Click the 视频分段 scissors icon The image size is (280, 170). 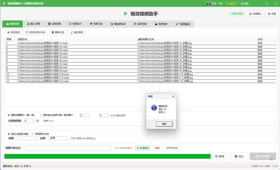[91, 24]
